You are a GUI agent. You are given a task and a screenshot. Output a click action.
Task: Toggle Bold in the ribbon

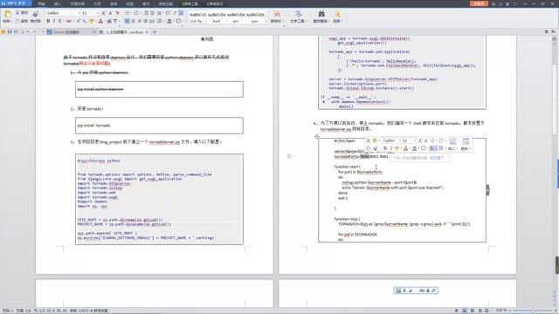click(48, 21)
